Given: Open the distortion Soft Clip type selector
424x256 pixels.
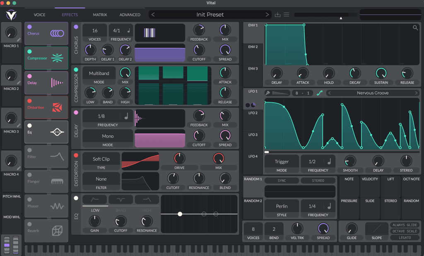Looking at the screenshot, I should [x=101, y=159].
